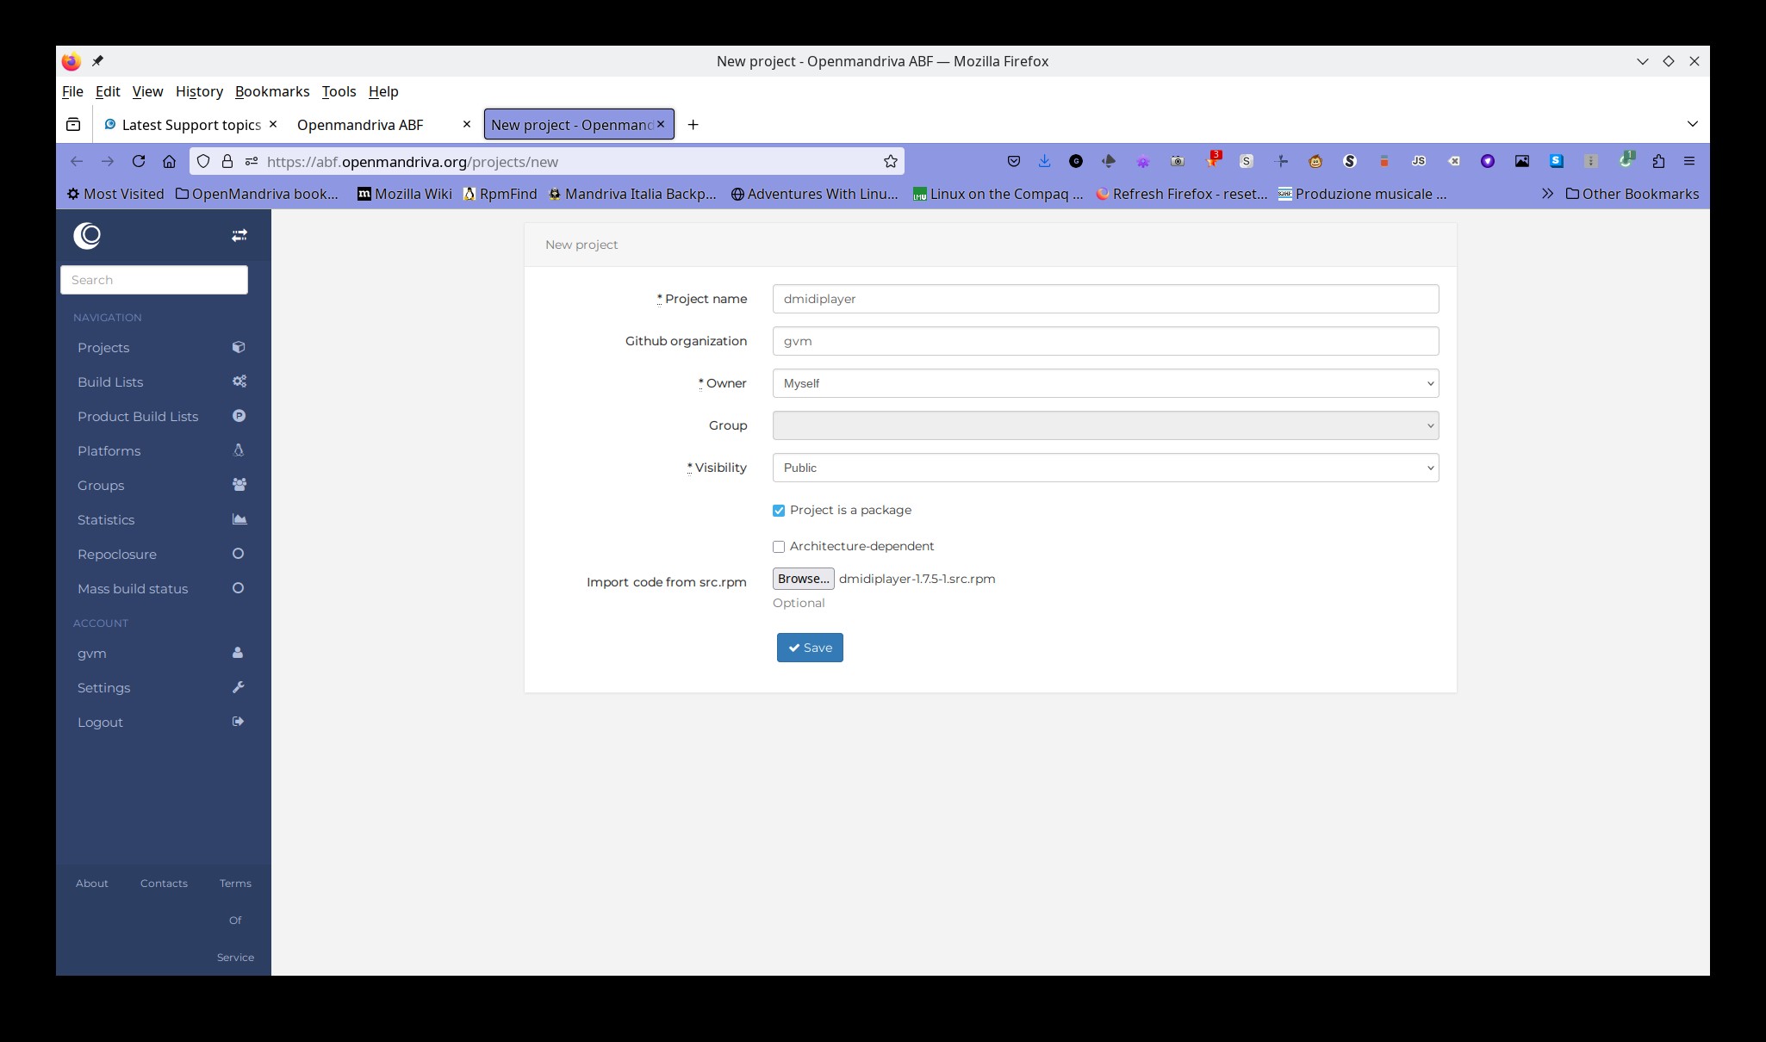Viewport: 1766px width, 1042px height.
Task: Click the Github organization input field
Action: point(1105,341)
